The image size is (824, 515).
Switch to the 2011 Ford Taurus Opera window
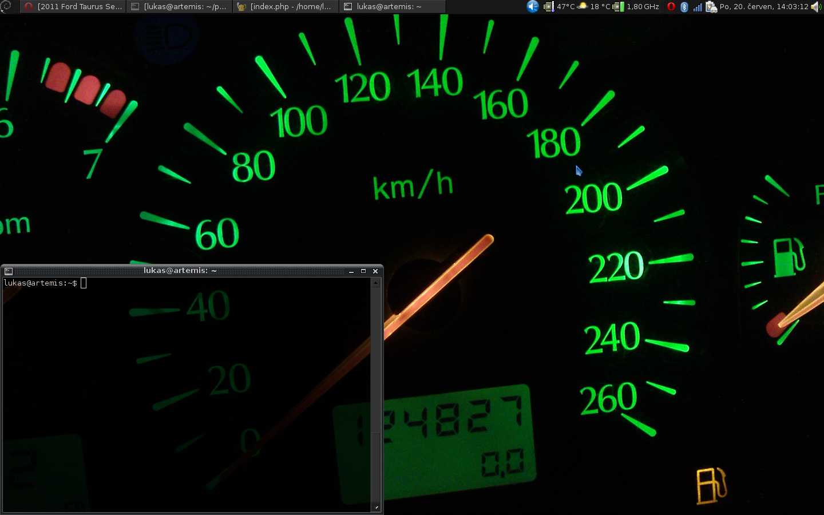click(73, 6)
